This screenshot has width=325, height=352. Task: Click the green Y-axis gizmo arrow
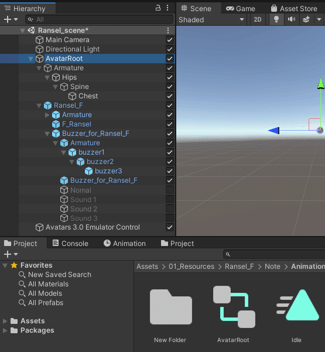321,84
